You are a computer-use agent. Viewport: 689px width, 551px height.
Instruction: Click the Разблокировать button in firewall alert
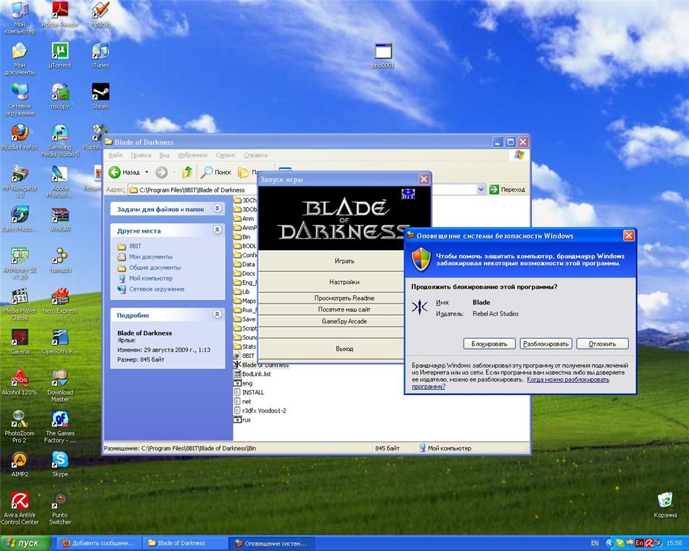point(546,344)
